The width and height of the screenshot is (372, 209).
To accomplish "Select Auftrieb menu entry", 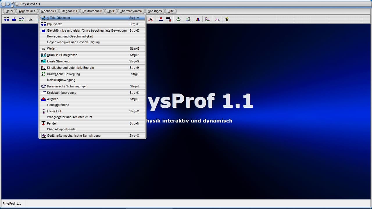I will (92, 99).
